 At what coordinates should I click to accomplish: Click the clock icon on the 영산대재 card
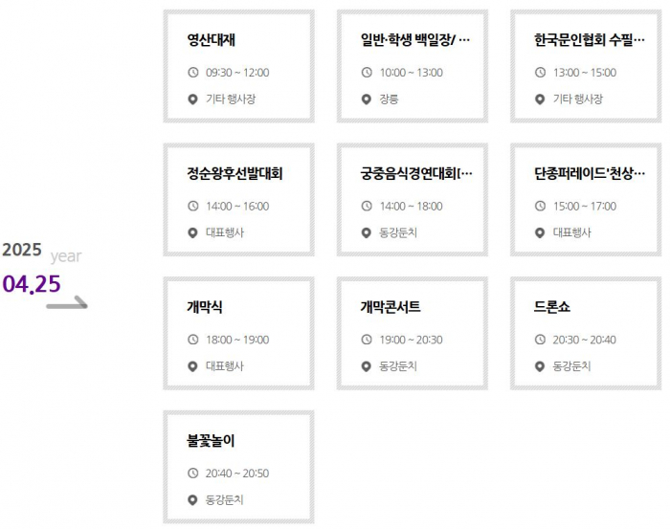193,73
